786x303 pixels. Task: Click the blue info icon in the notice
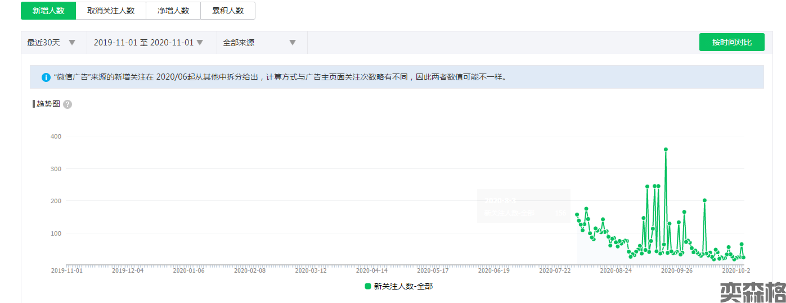point(46,77)
